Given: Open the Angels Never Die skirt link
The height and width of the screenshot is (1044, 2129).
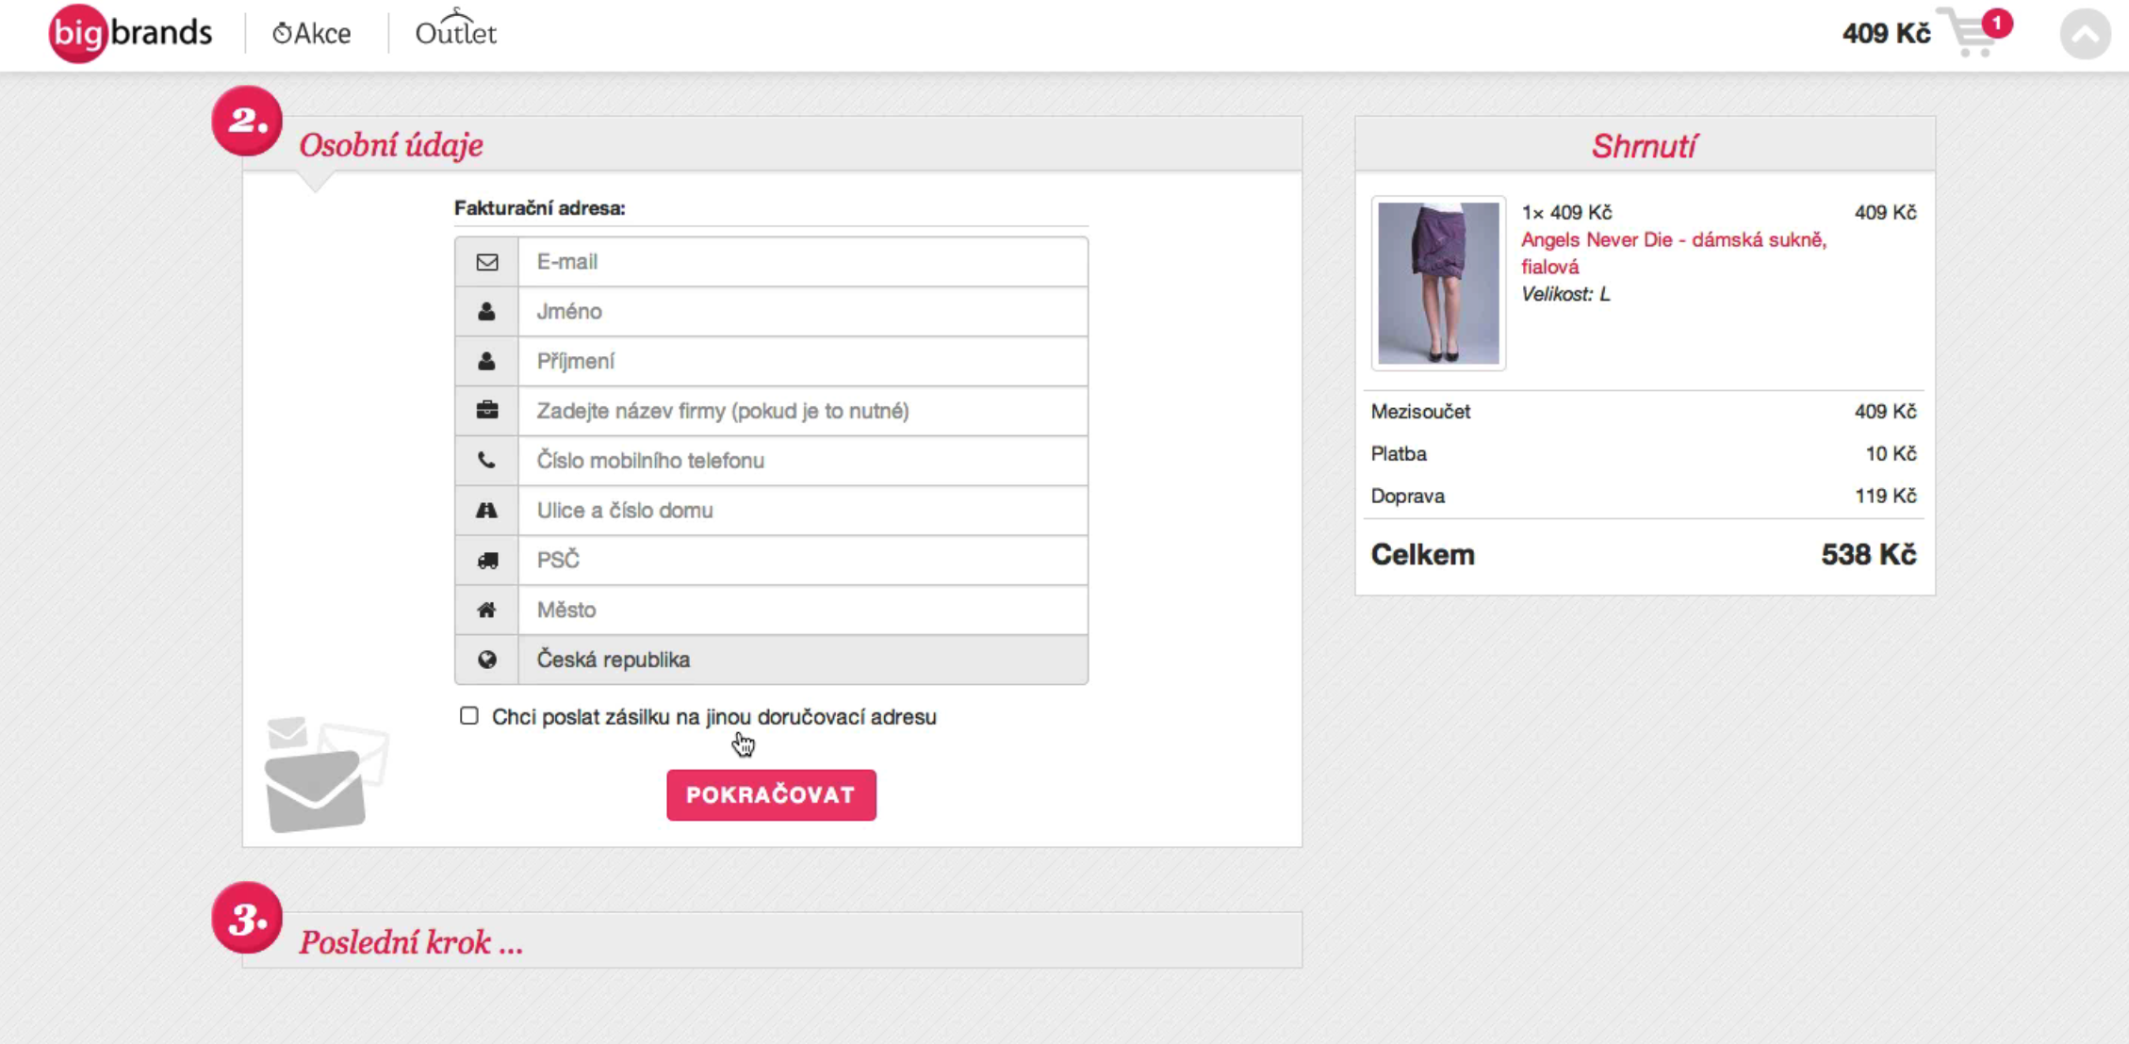Looking at the screenshot, I should pos(1674,253).
